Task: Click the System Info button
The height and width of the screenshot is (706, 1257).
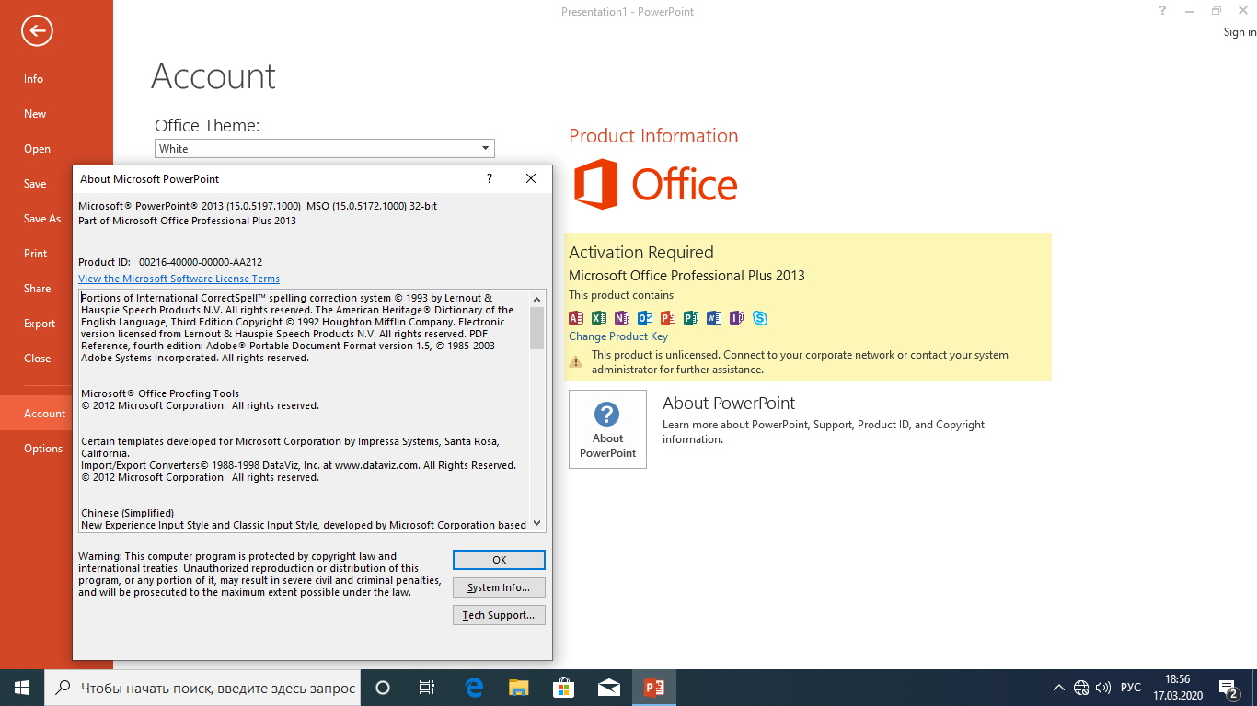Action: [499, 587]
